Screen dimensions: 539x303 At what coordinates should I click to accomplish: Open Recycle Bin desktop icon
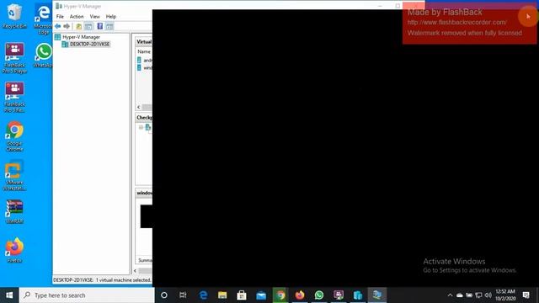point(14,16)
